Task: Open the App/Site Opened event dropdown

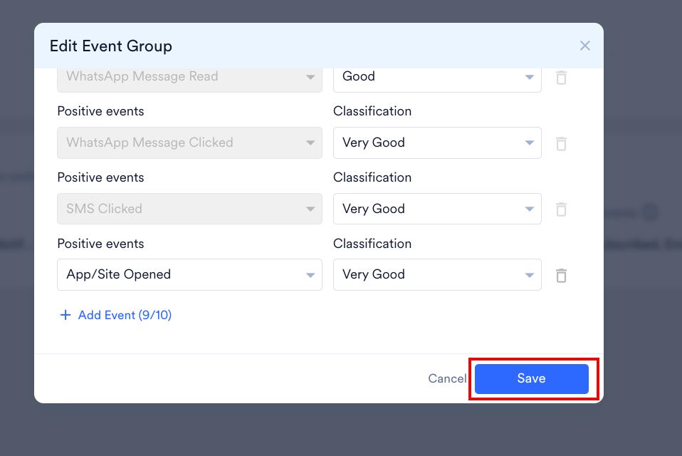Action: (x=189, y=274)
